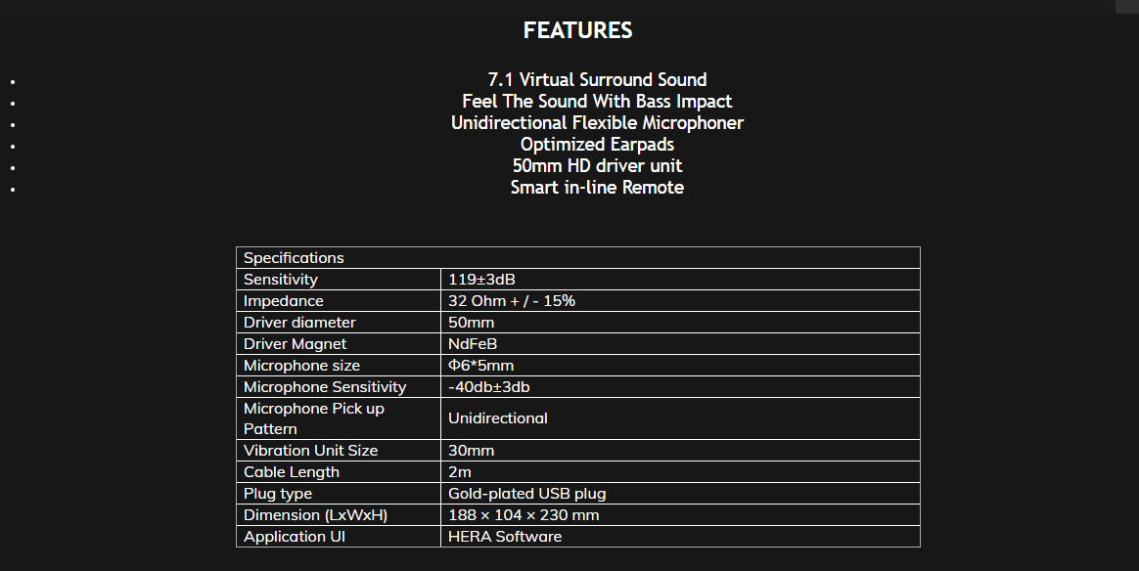This screenshot has height=571, width=1139.
Task: Click the Optimized Earpads feature
Action: (x=597, y=145)
